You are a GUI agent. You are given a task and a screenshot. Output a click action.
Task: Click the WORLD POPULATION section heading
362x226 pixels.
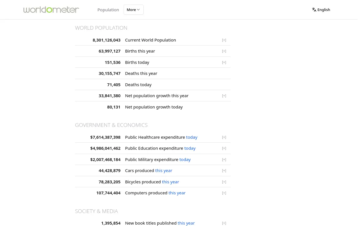pos(101,28)
